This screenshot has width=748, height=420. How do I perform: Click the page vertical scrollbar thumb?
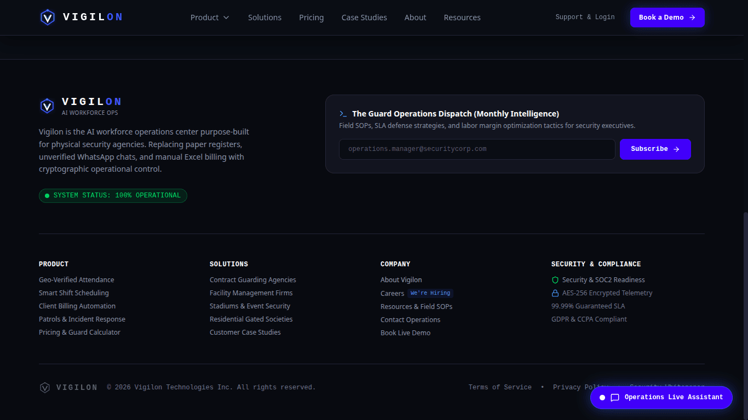point(745,316)
